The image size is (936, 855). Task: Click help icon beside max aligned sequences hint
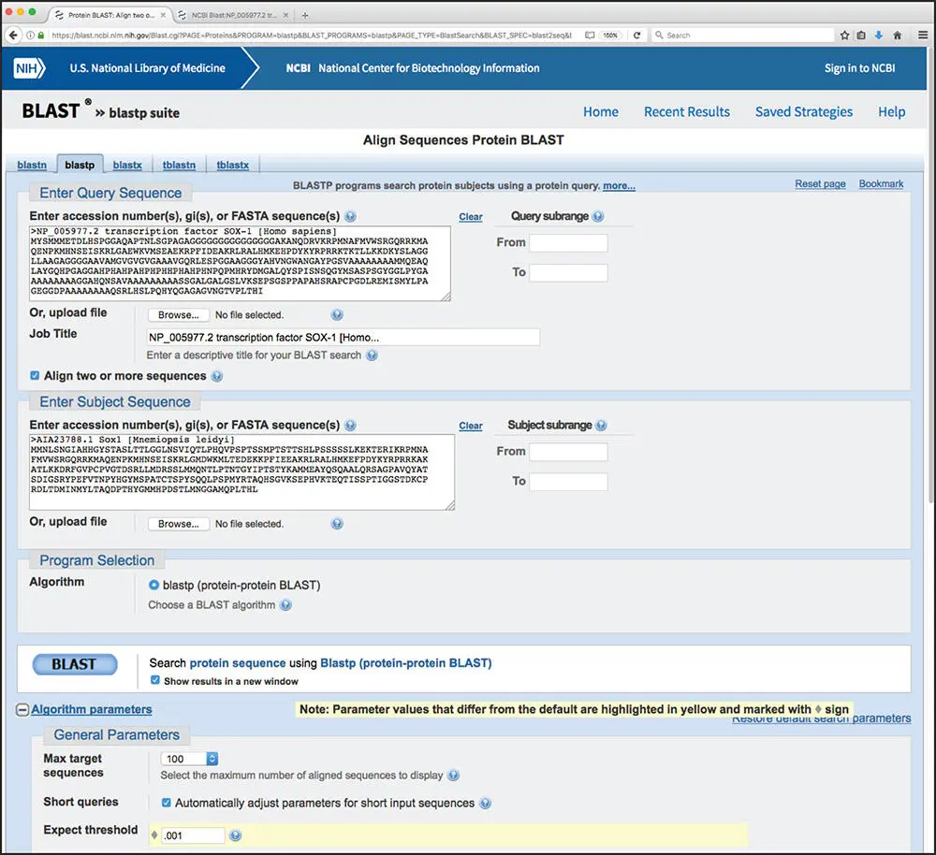click(454, 775)
